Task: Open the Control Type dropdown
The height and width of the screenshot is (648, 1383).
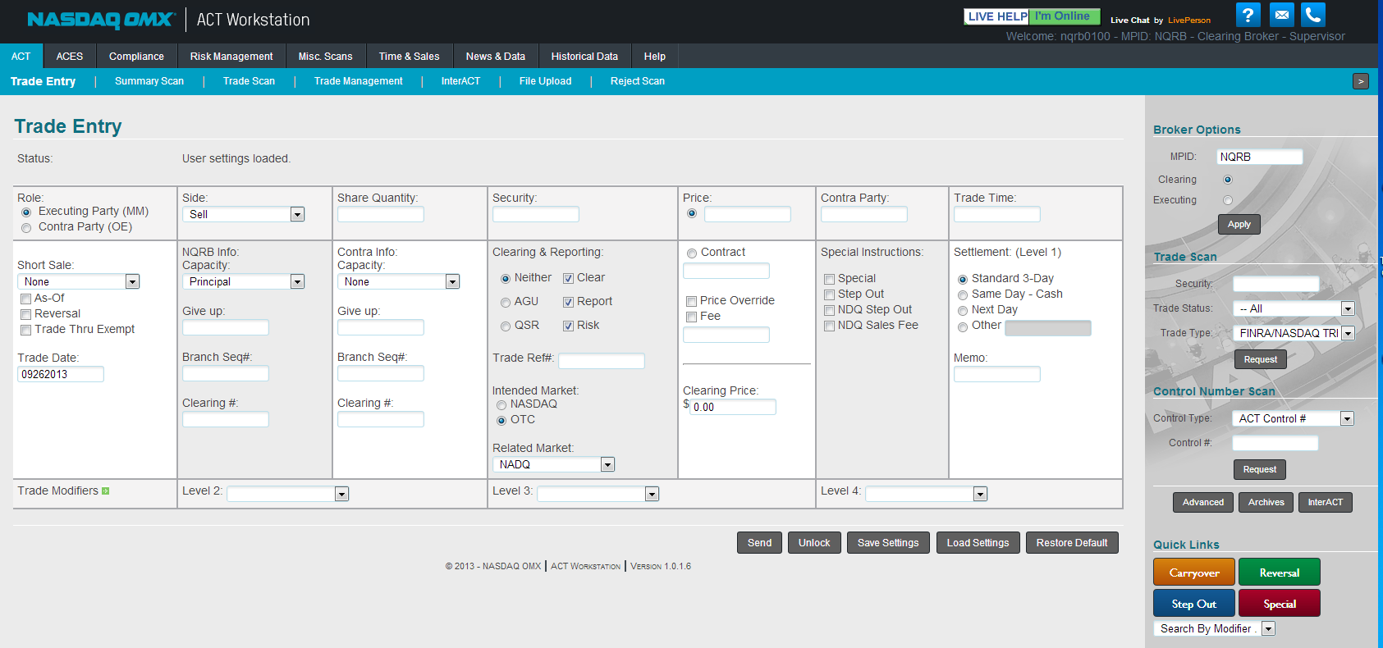Action: (x=1294, y=418)
